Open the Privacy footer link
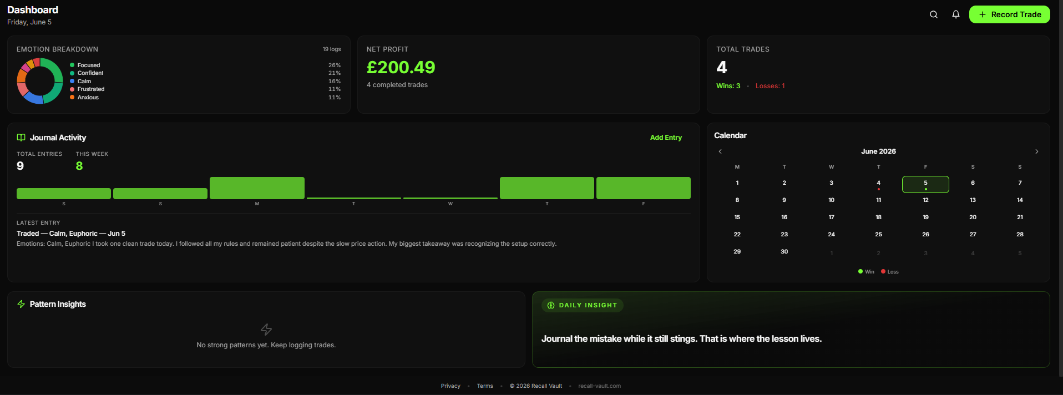The width and height of the screenshot is (1063, 395). coord(450,386)
